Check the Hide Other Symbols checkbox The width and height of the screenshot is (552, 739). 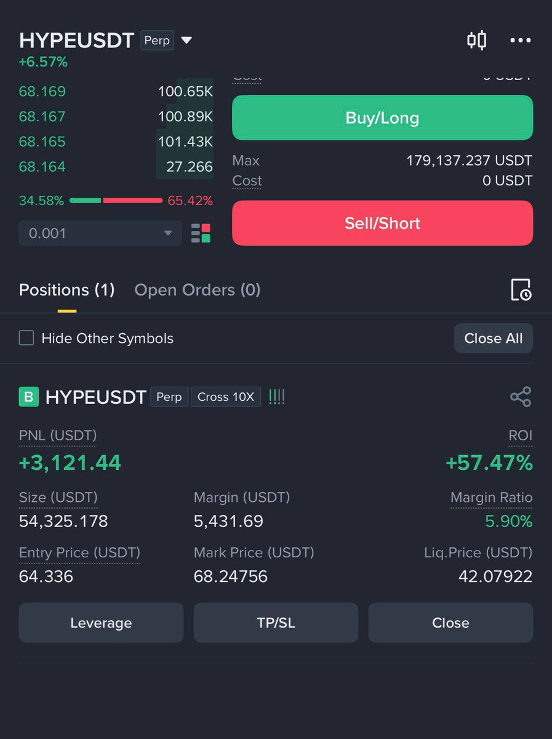click(26, 338)
